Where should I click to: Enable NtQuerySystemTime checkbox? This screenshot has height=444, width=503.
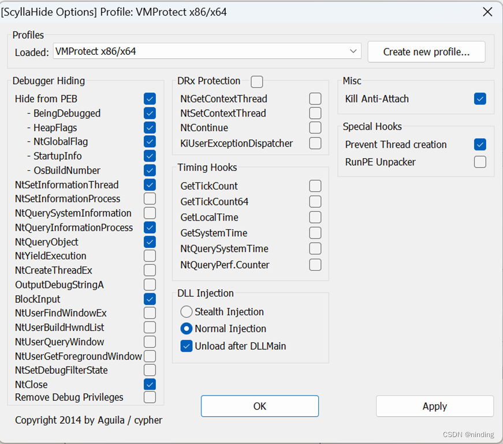click(x=315, y=249)
